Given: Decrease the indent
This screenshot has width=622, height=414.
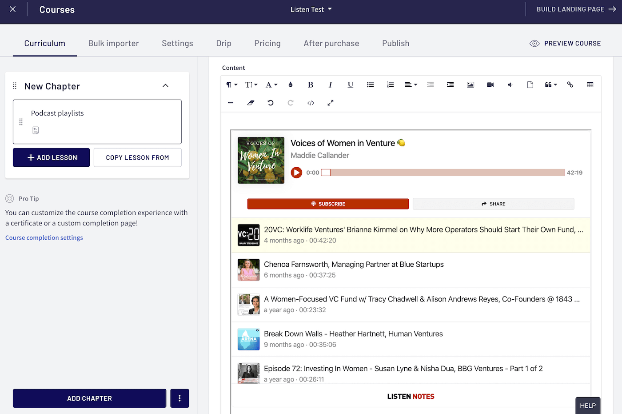Looking at the screenshot, I should (431, 85).
